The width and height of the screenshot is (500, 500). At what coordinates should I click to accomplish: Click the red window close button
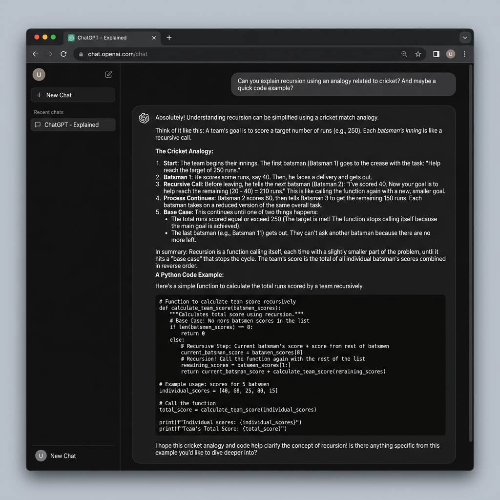coord(37,37)
